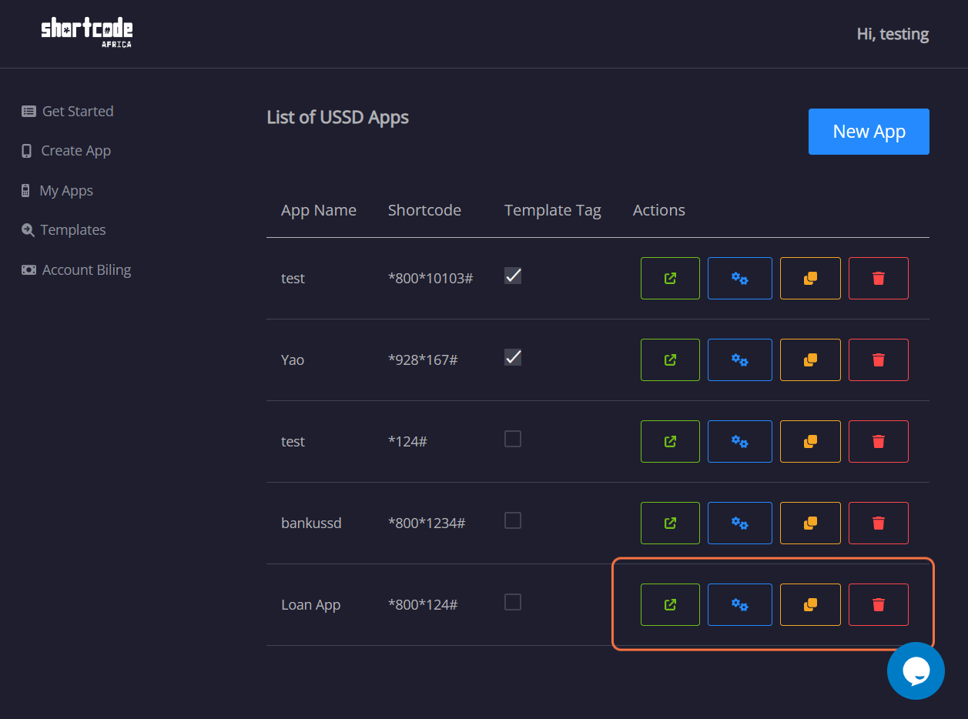
Task: Click the New App button
Action: coord(869,132)
